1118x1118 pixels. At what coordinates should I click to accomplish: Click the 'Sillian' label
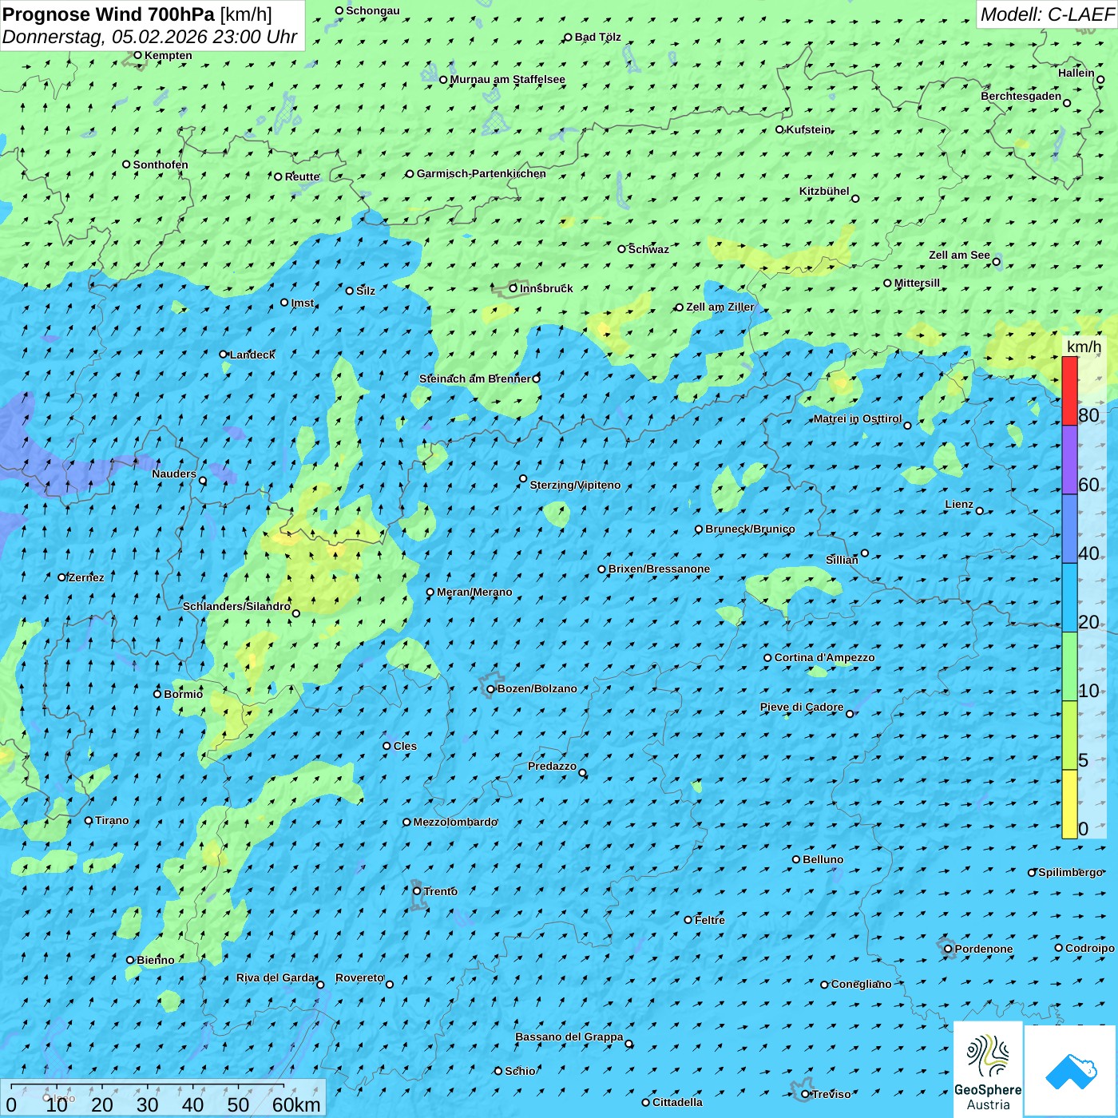(842, 561)
